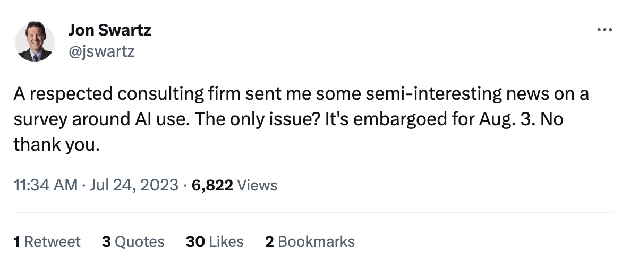The width and height of the screenshot is (630, 260).
Task: Click "thank you." on the tweet's last line
Action: tap(57, 144)
